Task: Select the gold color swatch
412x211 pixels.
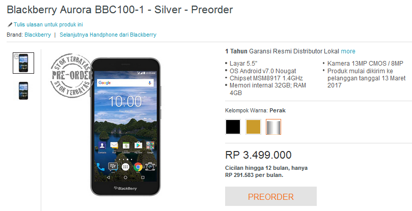Action: click(253, 127)
